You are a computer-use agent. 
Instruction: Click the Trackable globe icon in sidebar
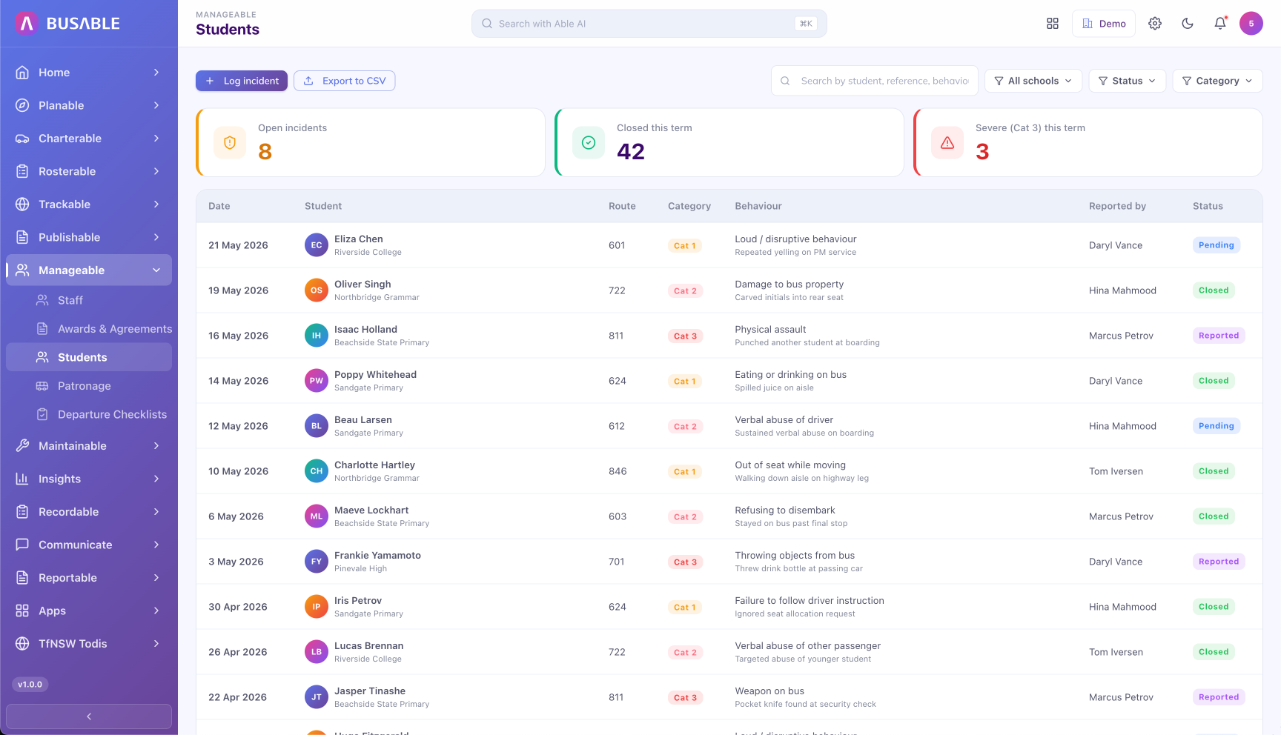(x=22, y=204)
